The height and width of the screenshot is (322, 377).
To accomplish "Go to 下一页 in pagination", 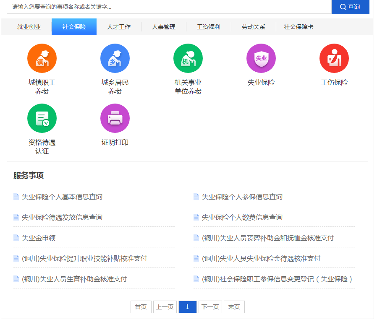I will (210, 307).
